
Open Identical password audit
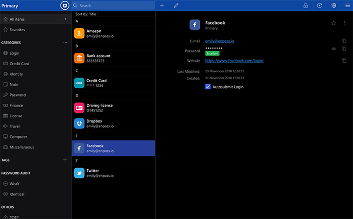coord(36,194)
